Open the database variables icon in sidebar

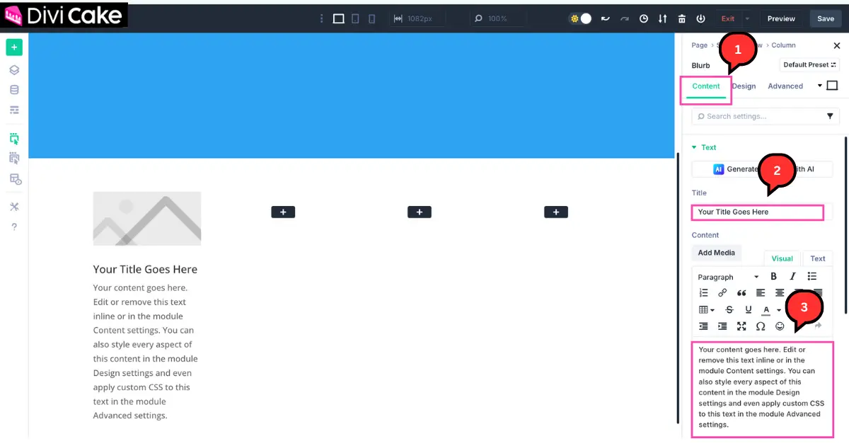14,90
